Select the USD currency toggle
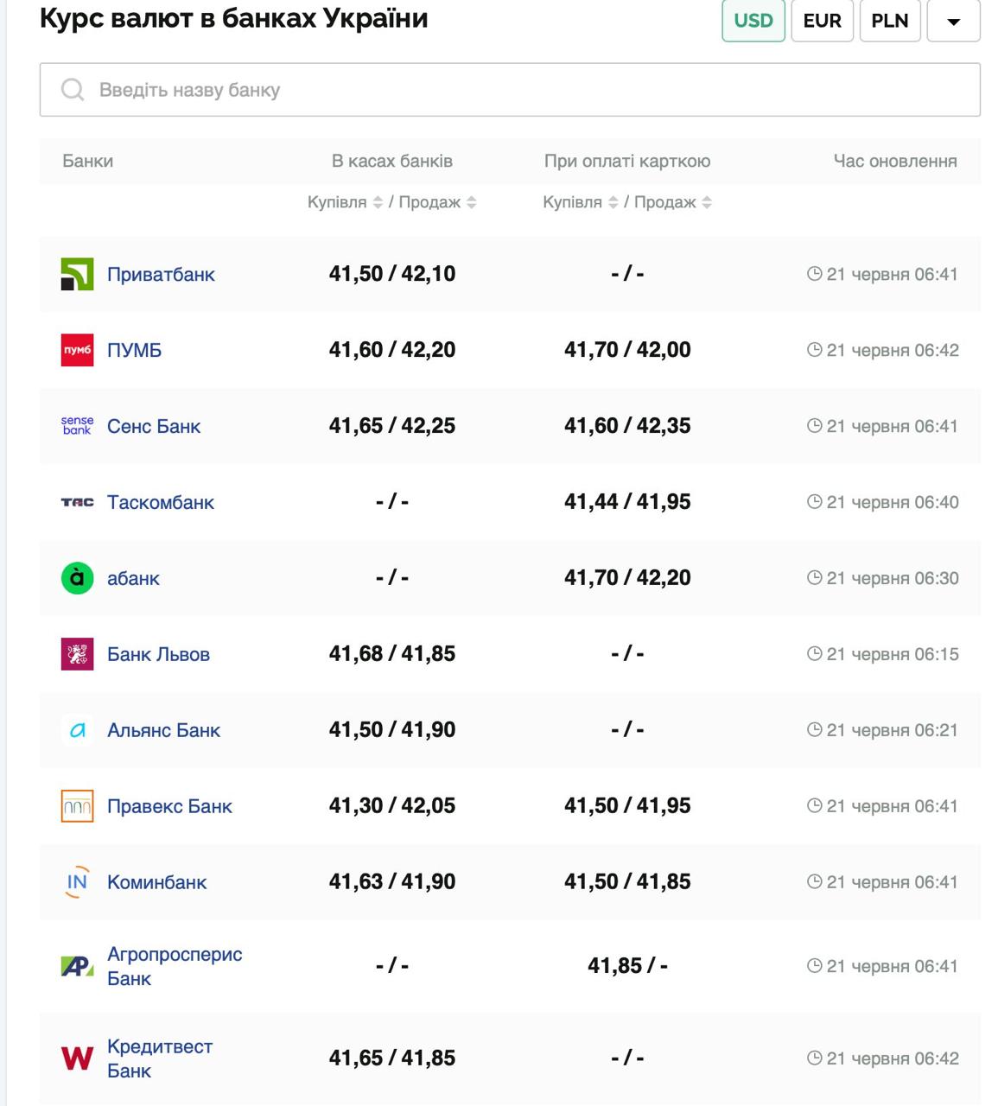998x1106 pixels. coord(753,21)
